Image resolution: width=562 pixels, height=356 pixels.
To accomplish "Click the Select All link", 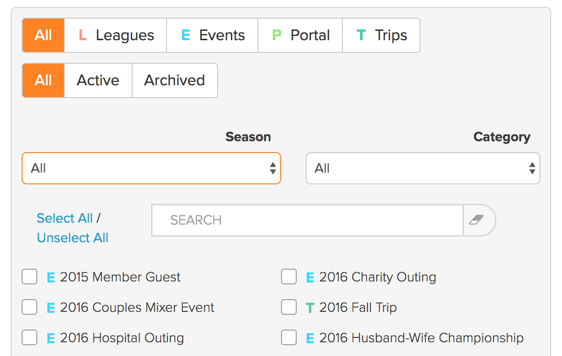I will click(x=64, y=218).
